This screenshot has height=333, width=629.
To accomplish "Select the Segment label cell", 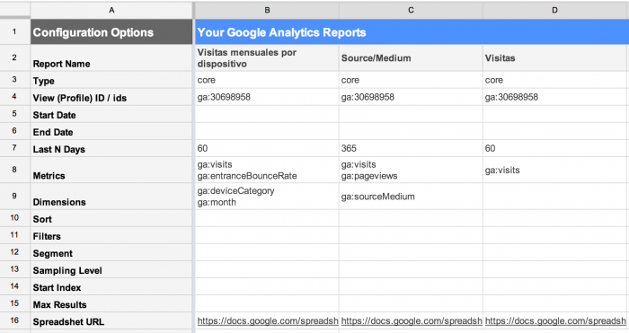I will [x=111, y=253].
